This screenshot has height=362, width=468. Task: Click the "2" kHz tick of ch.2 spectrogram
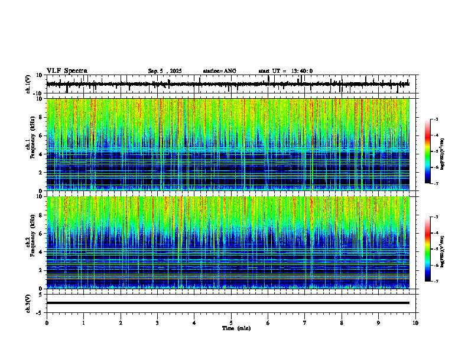pos(41,270)
